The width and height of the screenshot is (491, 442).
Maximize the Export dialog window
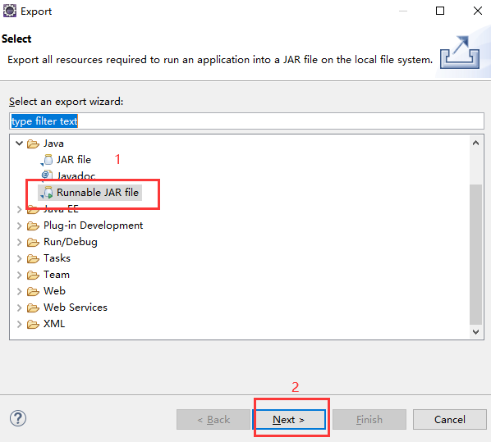coord(440,11)
